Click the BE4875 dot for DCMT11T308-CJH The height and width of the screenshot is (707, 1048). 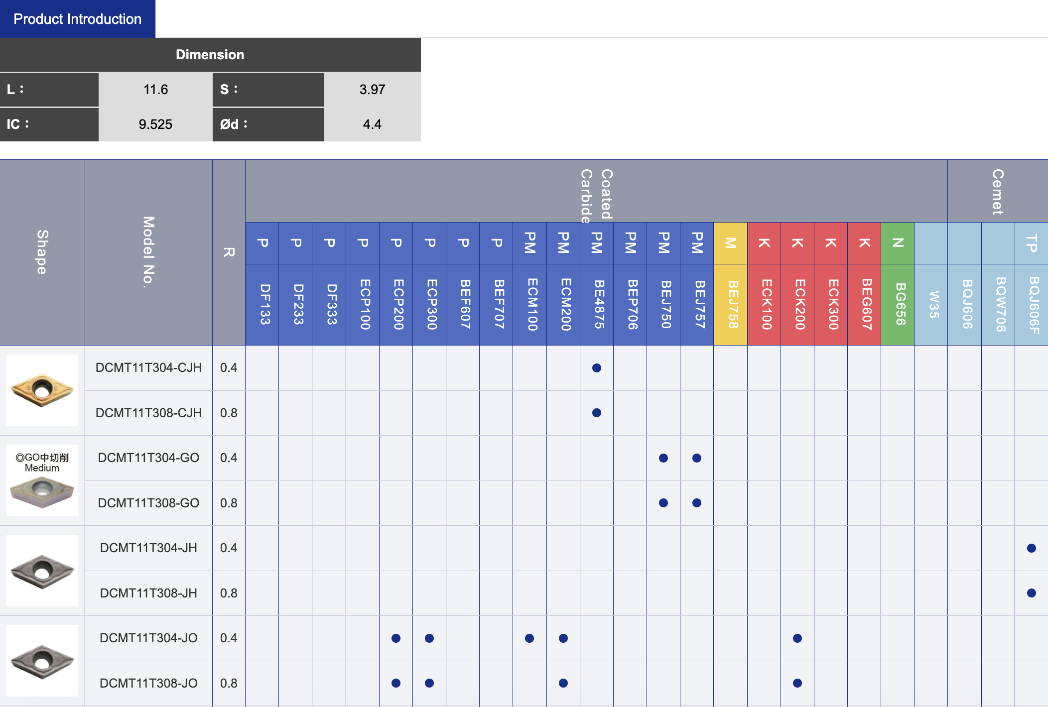(x=597, y=413)
